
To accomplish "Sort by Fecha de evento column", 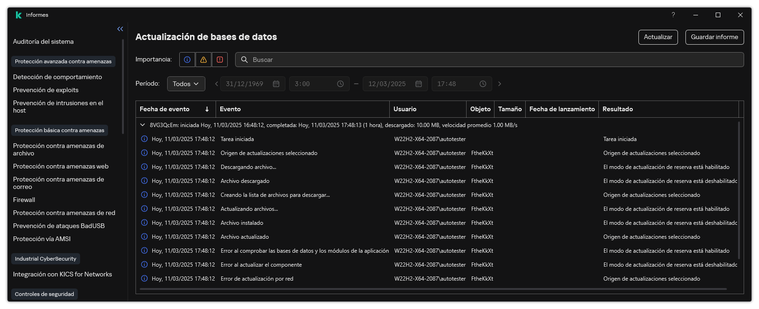I will (x=176, y=109).
